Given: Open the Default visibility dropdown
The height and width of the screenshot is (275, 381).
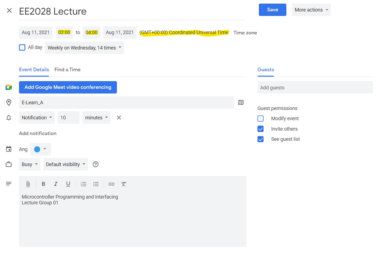Looking at the screenshot, I should point(65,164).
